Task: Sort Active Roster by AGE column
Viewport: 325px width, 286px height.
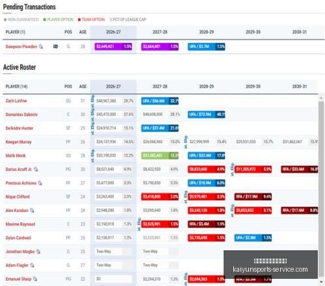Action: 83,86
